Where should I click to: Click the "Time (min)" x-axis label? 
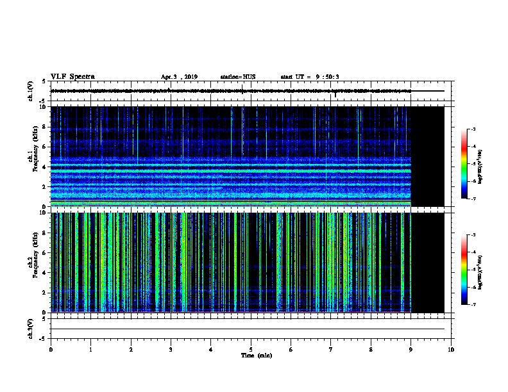[x=257, y=355]
